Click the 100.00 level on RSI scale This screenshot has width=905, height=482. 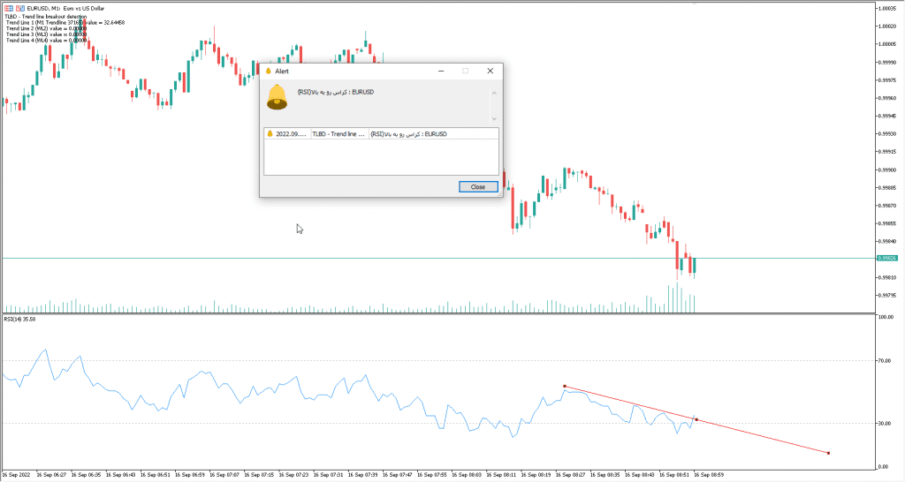click(x=885, y=317)
